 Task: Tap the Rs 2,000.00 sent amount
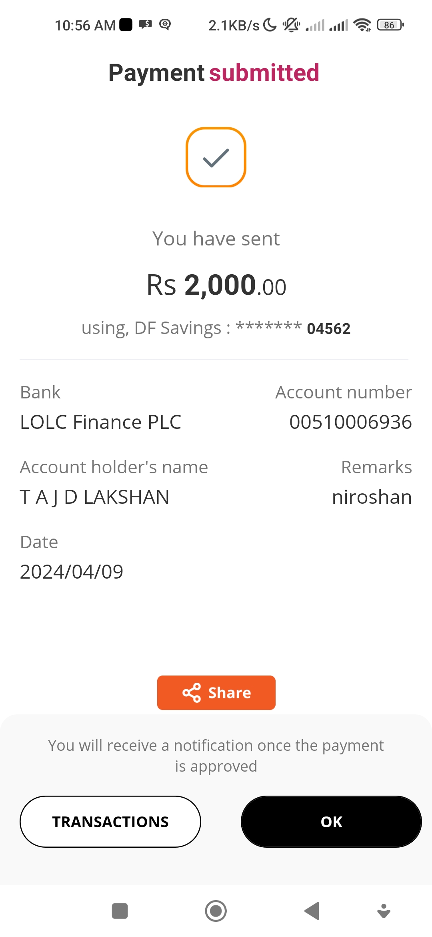click(216, 286)
